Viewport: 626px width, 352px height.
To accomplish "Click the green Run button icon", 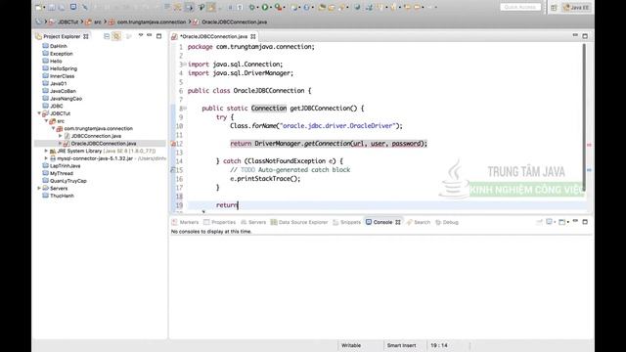I will click(265, 7).
